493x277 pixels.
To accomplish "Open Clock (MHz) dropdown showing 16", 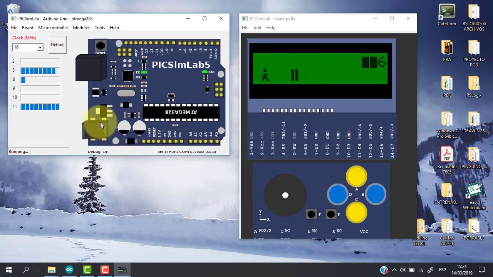I will [x=27, y=47].
